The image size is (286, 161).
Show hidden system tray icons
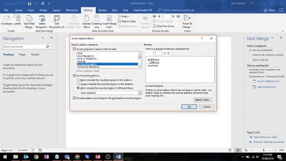pos(242,157)
